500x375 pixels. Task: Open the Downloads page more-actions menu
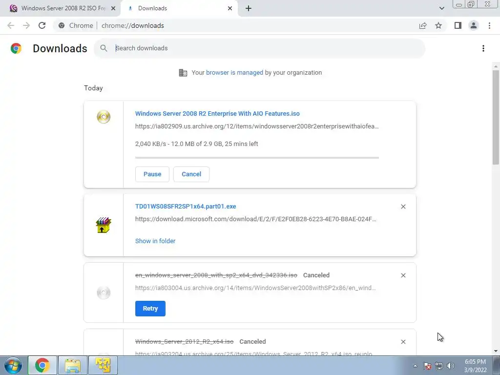[x=483, y=48]
